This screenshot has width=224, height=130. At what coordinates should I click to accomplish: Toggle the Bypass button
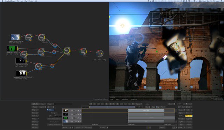(x=181, y=113)
